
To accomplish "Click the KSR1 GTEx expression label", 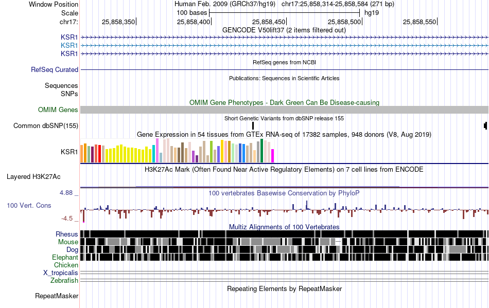I will 69,152.
